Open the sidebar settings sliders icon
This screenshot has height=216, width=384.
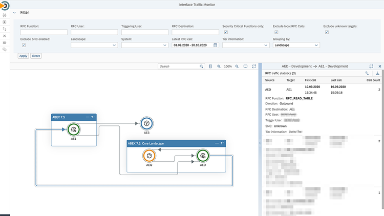(5, 15)
